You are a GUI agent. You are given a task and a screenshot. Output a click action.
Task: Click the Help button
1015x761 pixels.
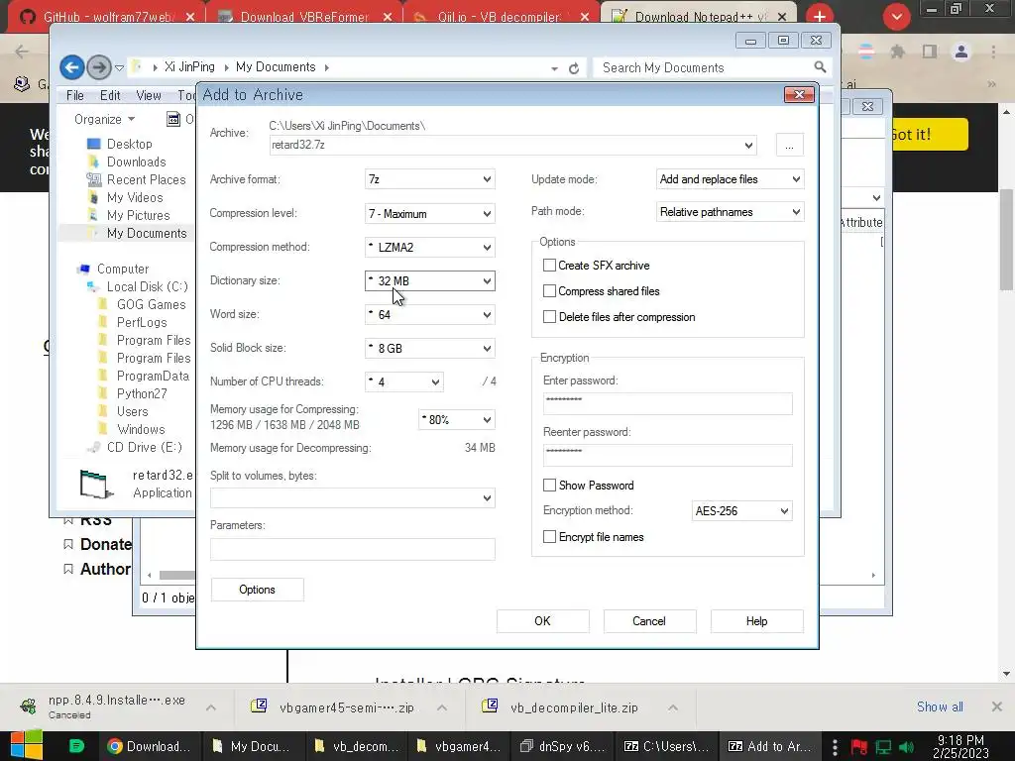756,621
